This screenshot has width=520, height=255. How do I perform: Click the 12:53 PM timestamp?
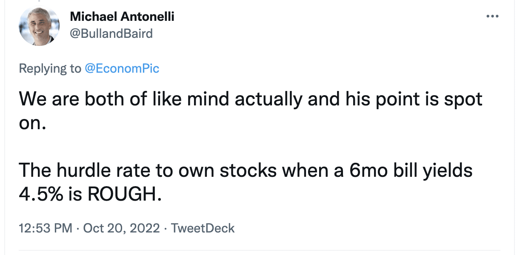click(46, 228)
